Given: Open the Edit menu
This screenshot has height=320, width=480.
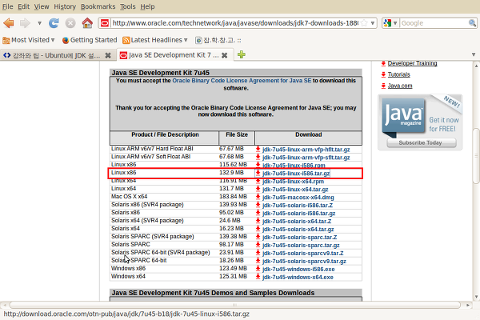Looking at the screenshot, I should [x=23, y=6].
